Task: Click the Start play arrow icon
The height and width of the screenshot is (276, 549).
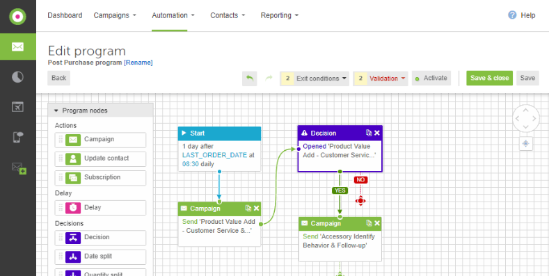Action: click(184, 133)
